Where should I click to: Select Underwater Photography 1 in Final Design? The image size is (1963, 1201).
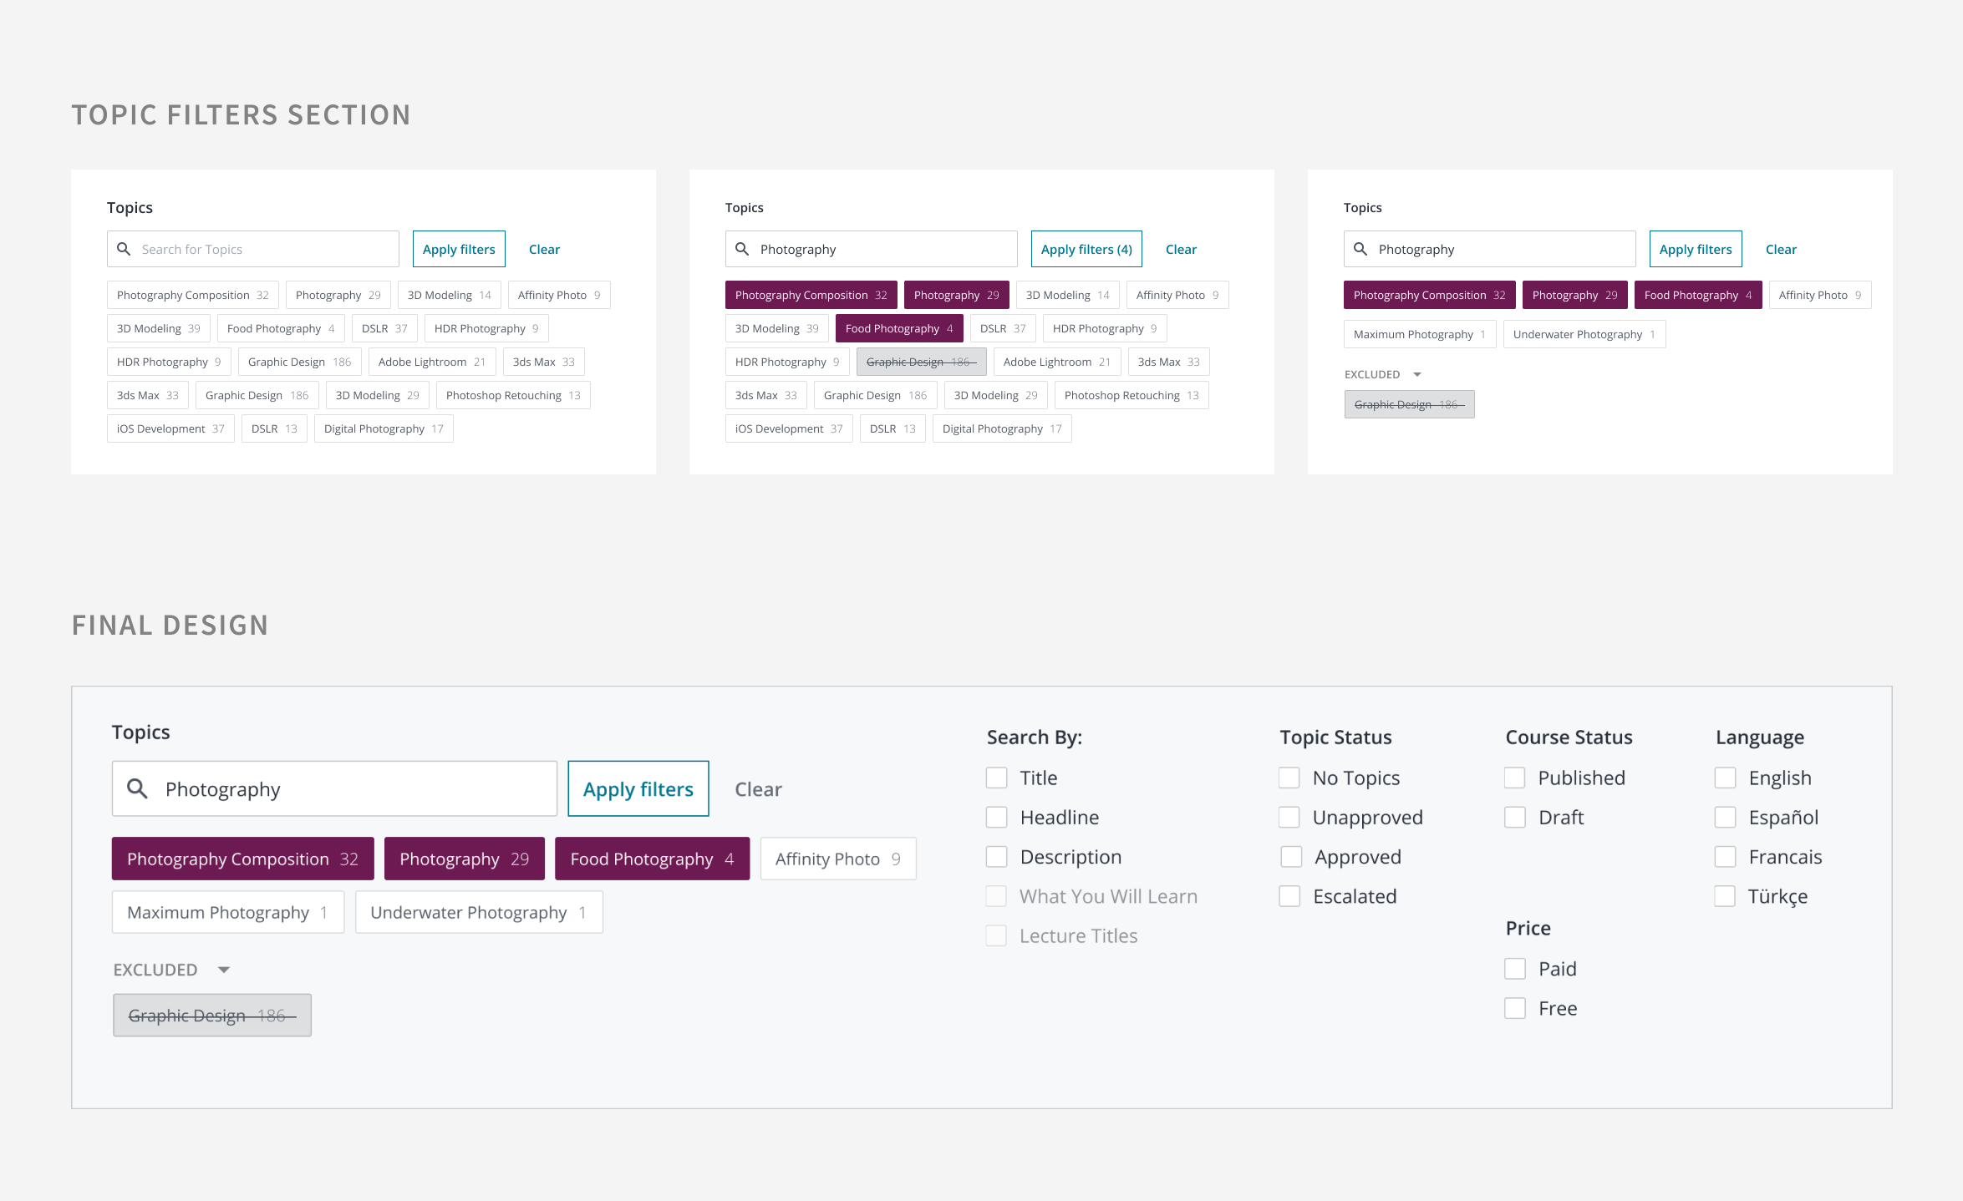pyautogui.click(x=479, y=912)
